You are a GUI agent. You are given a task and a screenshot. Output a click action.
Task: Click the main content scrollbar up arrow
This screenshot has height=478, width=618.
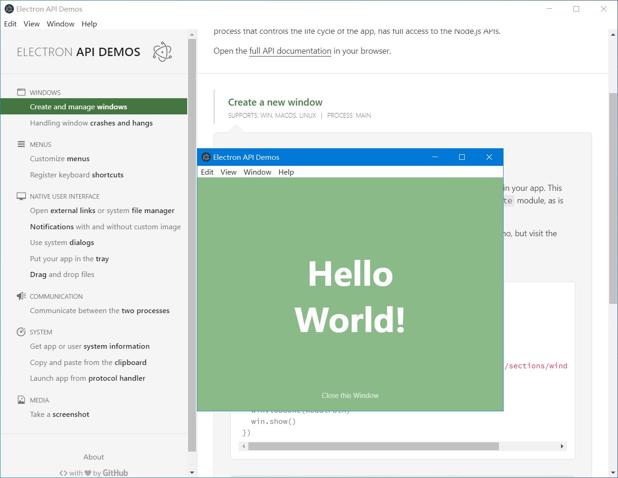click(613, 35)
